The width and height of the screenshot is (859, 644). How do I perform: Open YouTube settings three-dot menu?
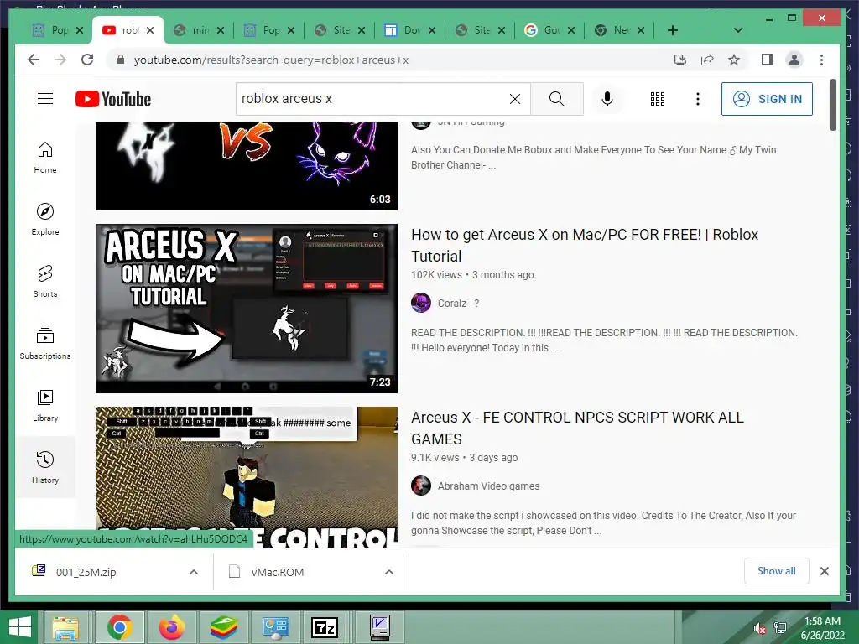tap(697, 99)
